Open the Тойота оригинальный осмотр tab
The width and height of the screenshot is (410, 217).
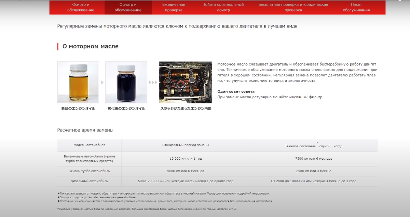click(223, 7)
